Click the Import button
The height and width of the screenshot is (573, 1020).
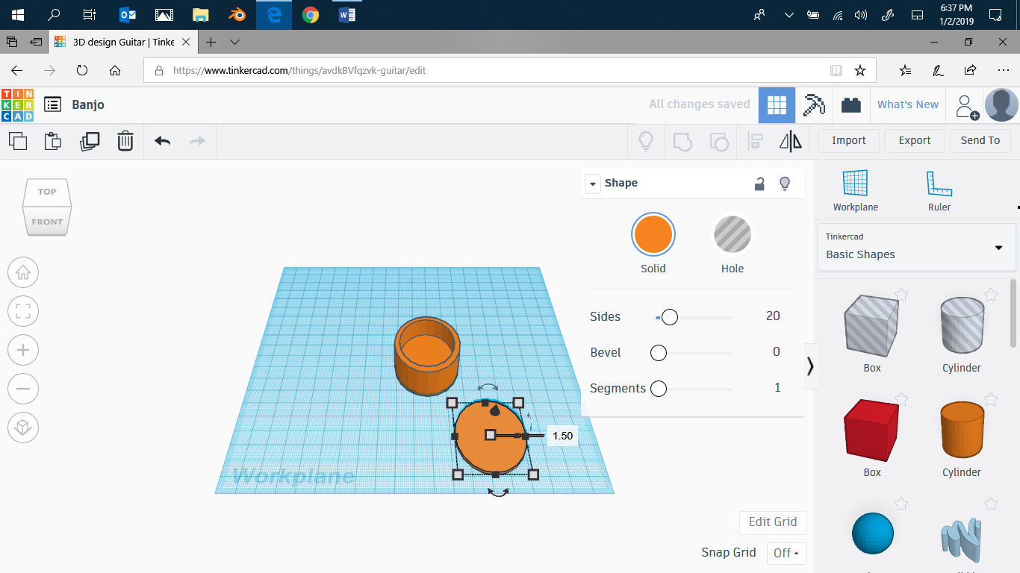(849, 140)
